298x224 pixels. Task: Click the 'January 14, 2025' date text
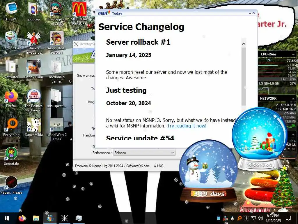[129, 55]
